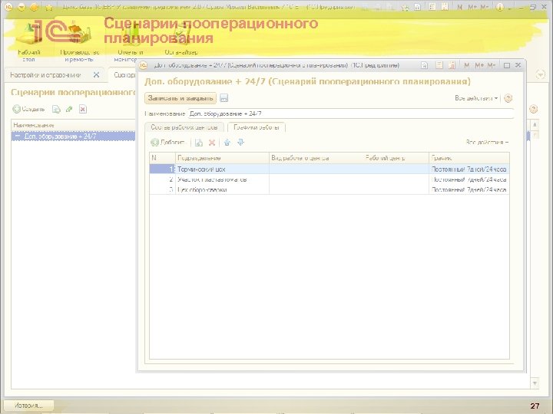Open calendar icon in dialog title bar

(452, 65)
